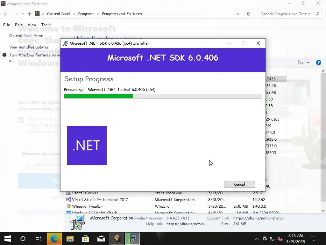Viewport: 326px width, 245px height.
Task: Open the View menu
Action: [32, 25]
